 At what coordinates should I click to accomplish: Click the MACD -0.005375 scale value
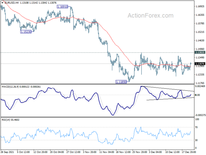[200, 115]
